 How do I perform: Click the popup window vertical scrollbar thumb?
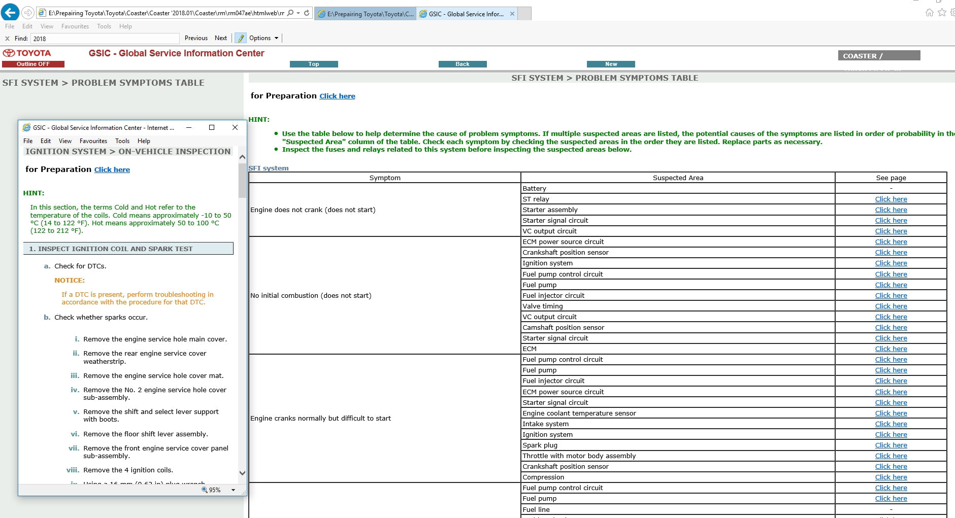point(242,180)
